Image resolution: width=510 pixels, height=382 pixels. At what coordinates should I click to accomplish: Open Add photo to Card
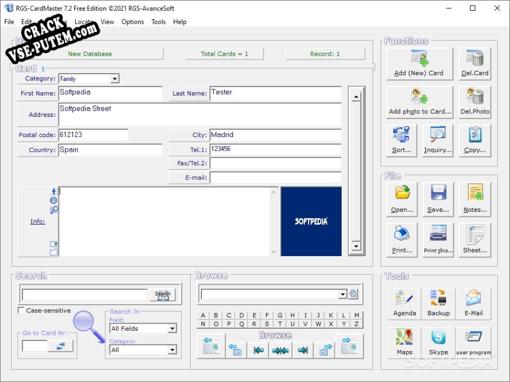click(x=420, y=102)
